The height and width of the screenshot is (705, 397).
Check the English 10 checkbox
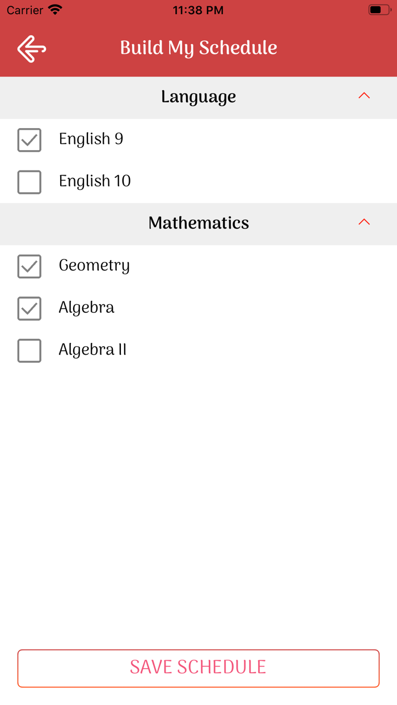click(x=29, y=182)
